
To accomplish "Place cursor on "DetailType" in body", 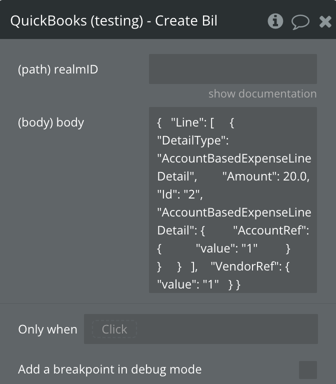I will [192, 140].
